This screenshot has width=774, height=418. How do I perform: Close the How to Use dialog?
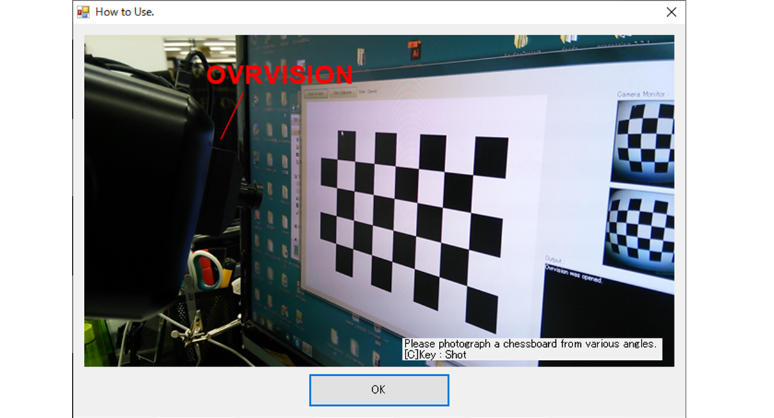pyautogui.click(x=671, y=12)
